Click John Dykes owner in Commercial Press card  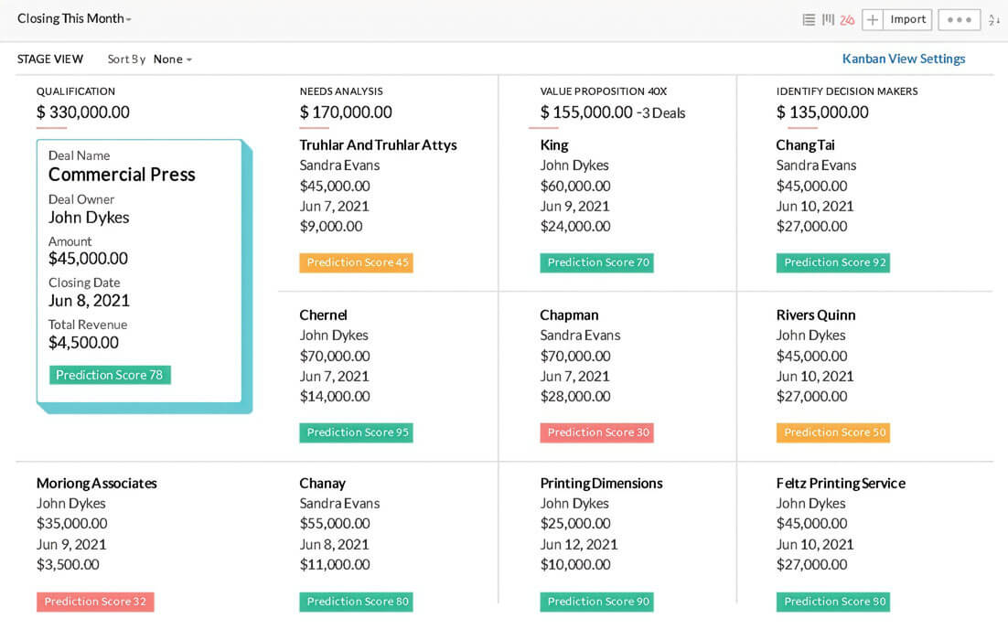[89, 218]
